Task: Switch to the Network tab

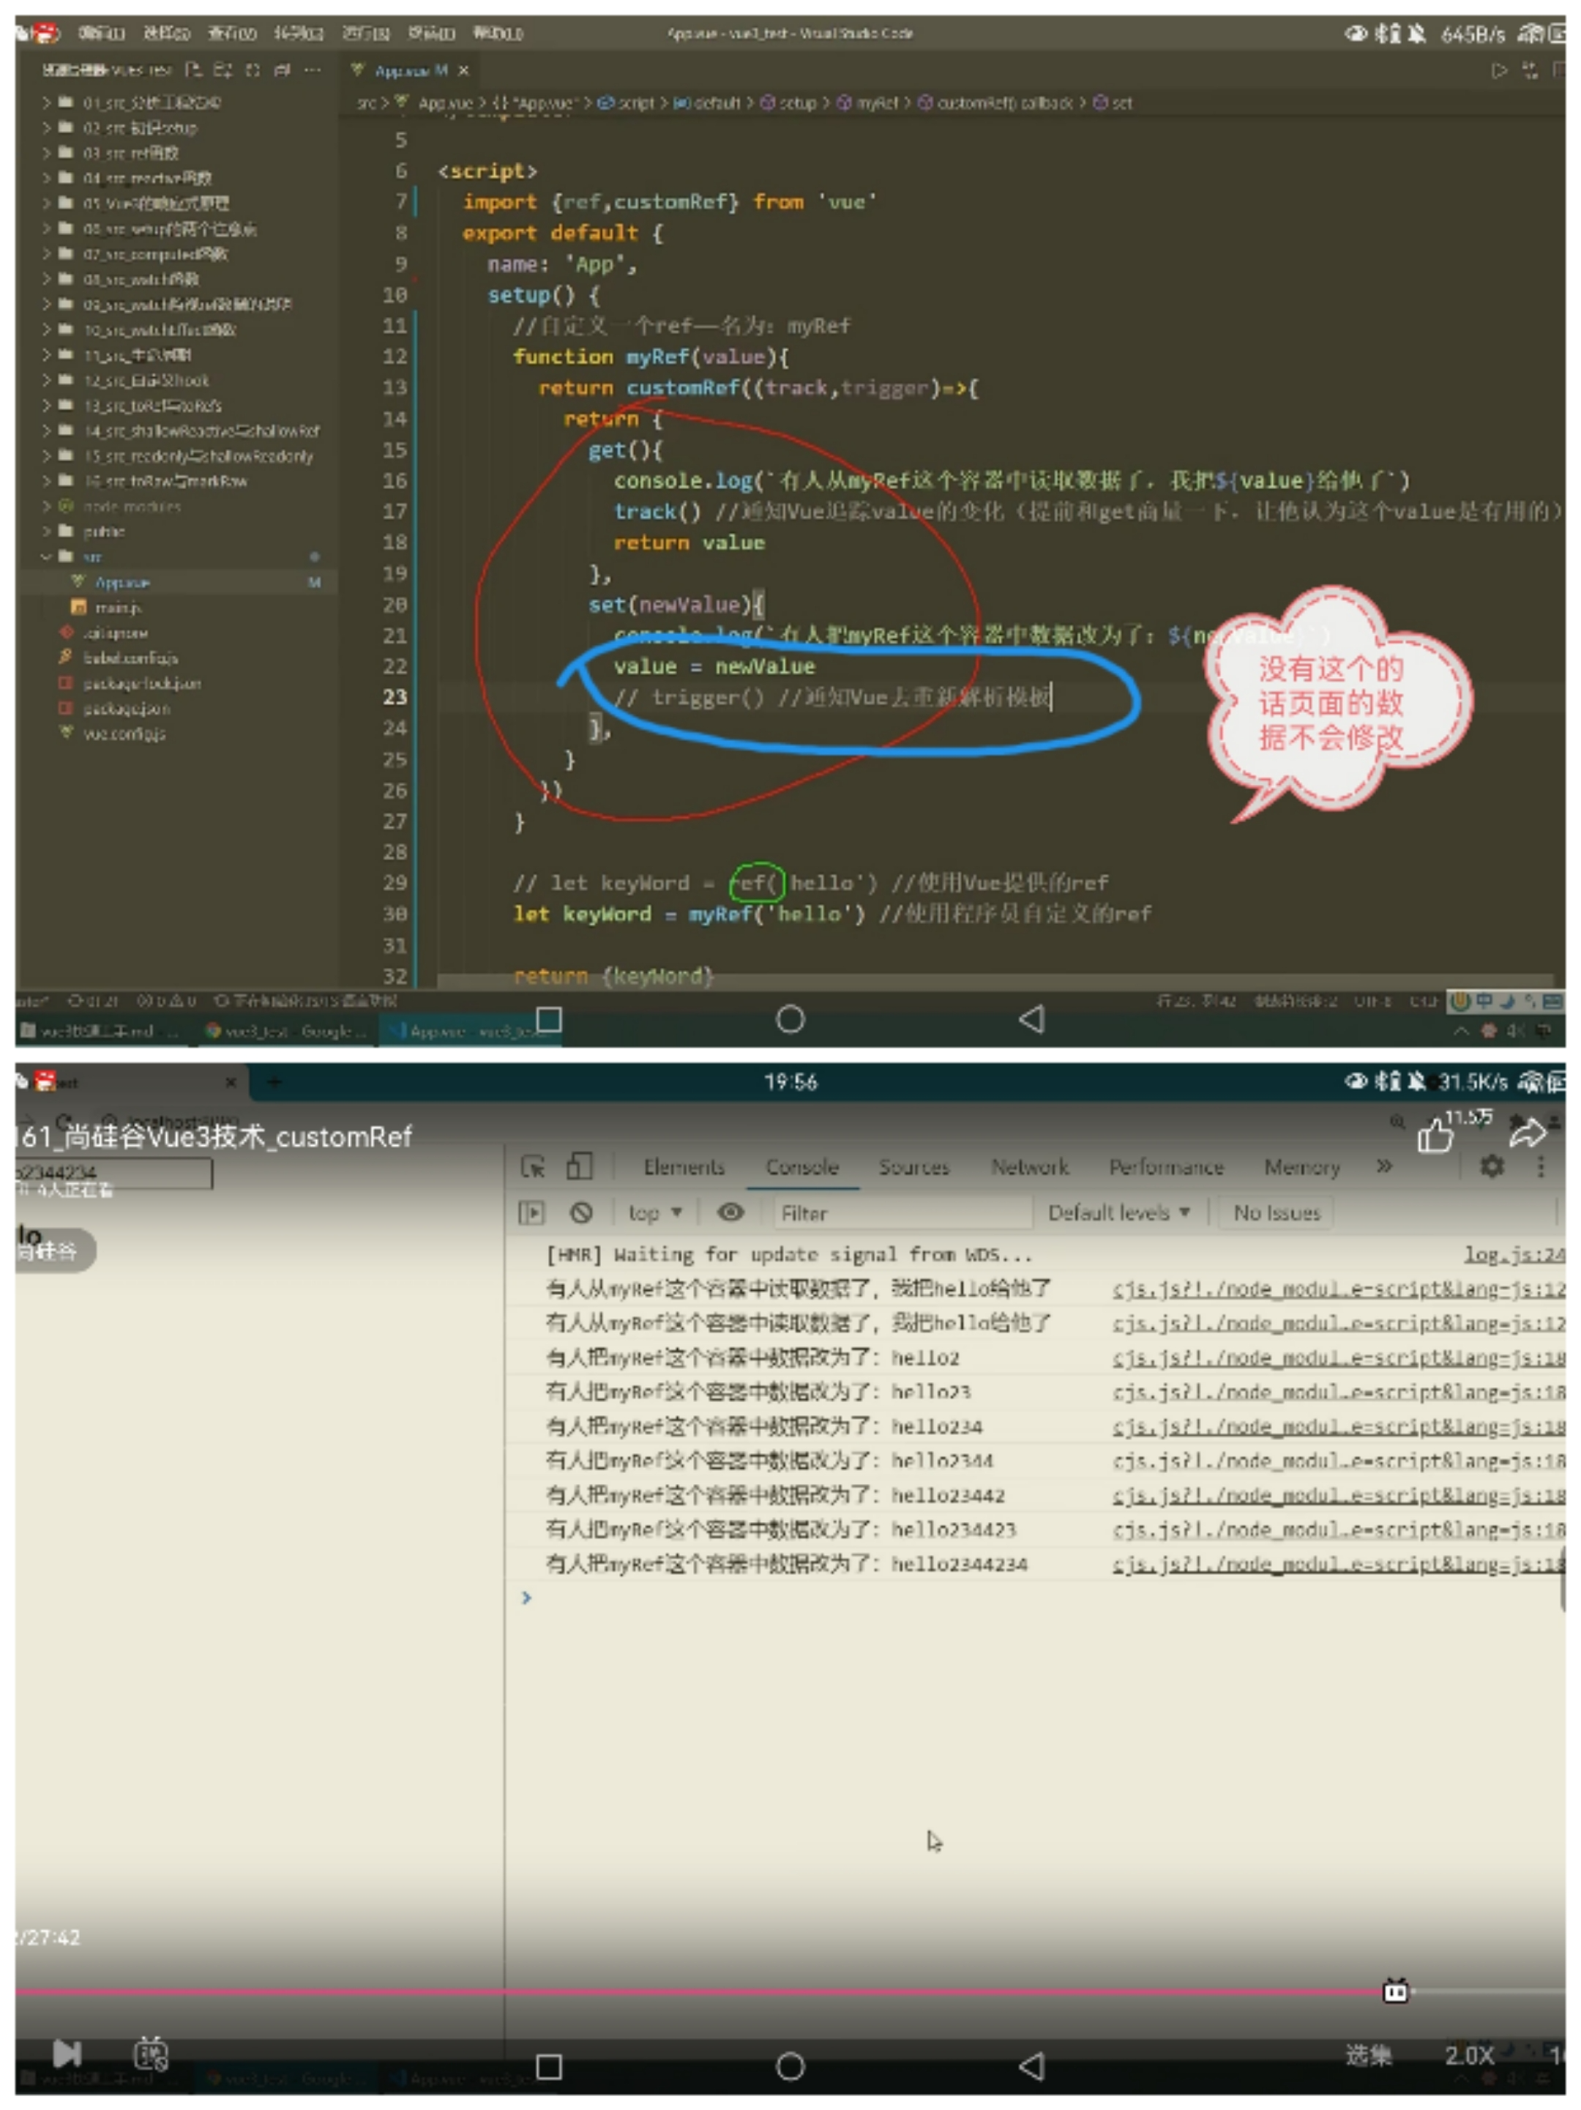Action: [1029, 1166]
